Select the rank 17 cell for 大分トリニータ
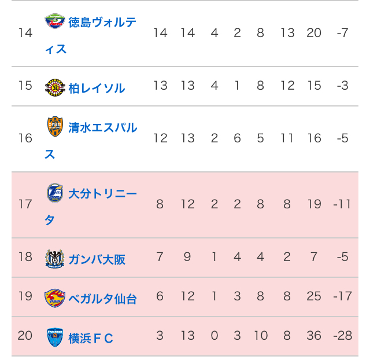This screenshot has width=370, height=360. [x=25, y=204]
